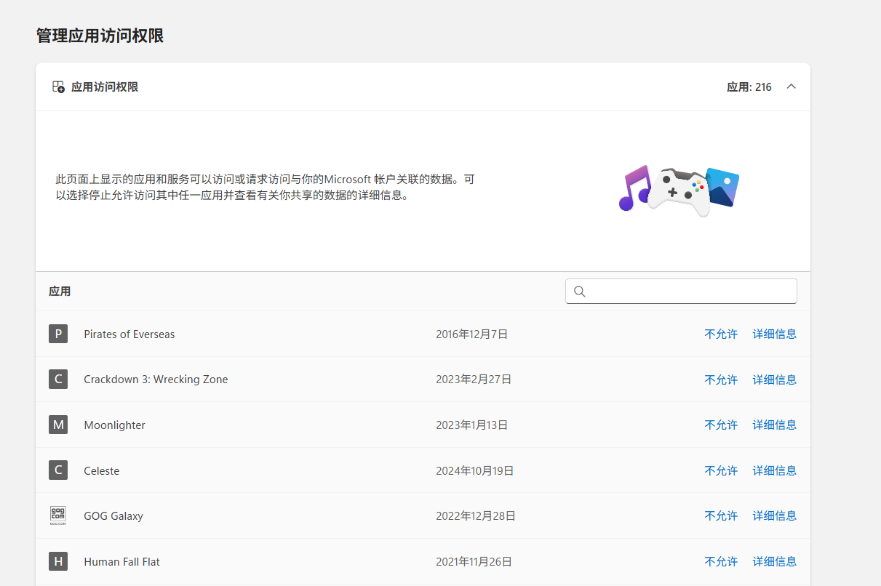Open 详细信息 for Pirates of Everseas
881x586 pixels.
click(x=774, y=334)
